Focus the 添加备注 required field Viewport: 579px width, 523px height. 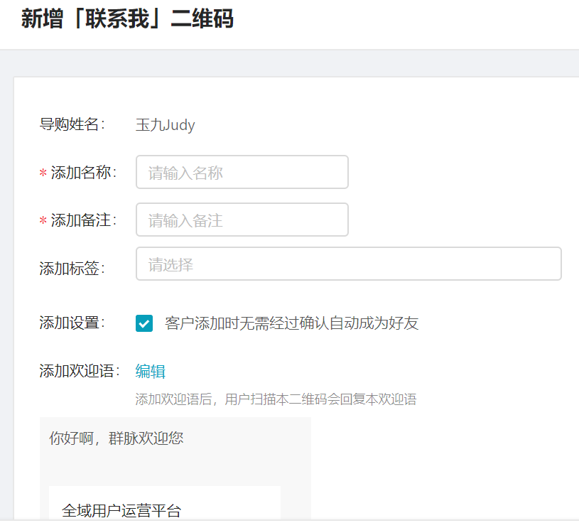(242, 220)
